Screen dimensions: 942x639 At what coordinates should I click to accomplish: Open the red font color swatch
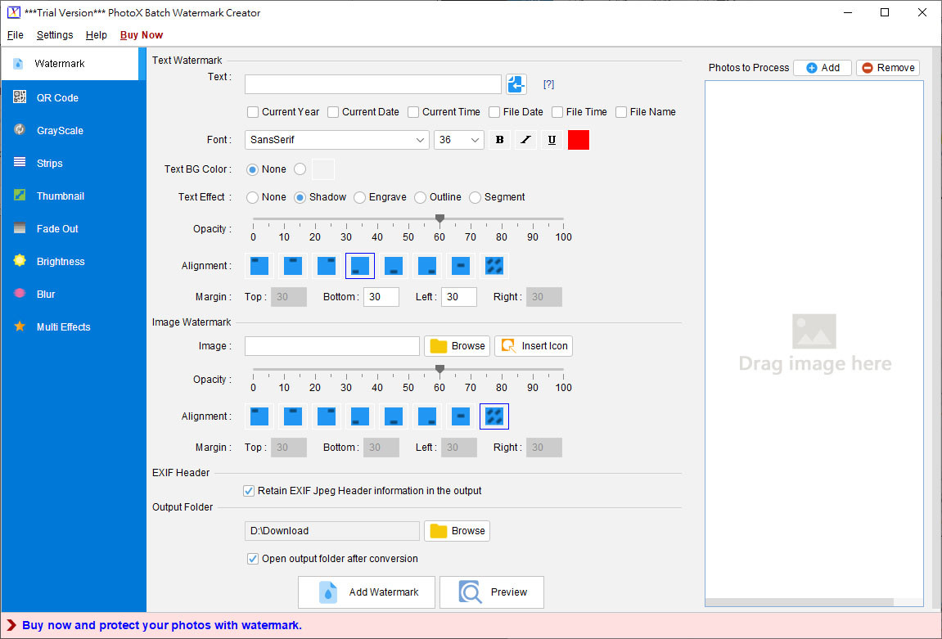579,140
